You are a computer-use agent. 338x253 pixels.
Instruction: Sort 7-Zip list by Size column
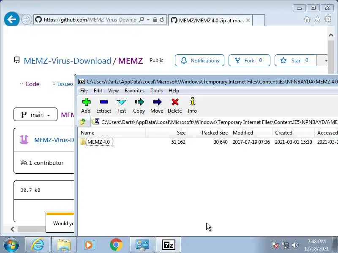pos(166,133)
